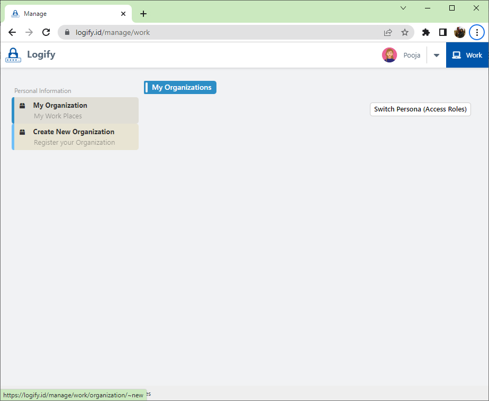Open Create New Organization sidebar item
The image size is (489, 401).
point(75,137)
